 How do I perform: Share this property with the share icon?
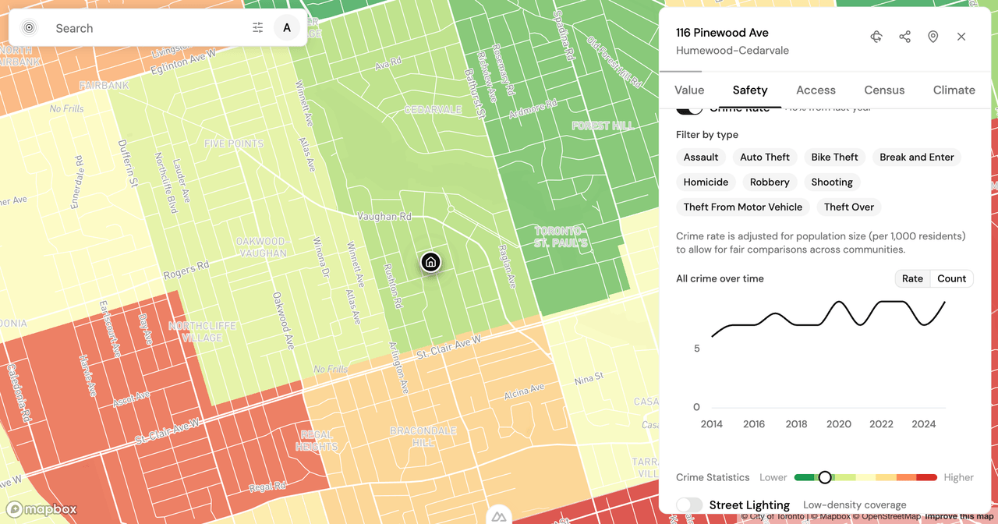[x=904, y=37]
